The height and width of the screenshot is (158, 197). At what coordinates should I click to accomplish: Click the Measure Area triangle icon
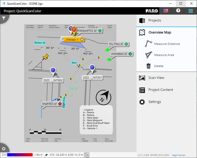click(148, 55)
